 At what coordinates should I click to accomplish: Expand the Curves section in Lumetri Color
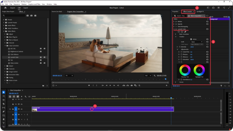pyautogui.click(x=175, y=82)
